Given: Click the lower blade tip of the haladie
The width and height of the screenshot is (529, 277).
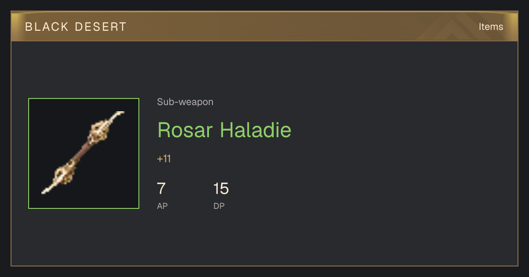Looking at the screenshot, I should [x=48, y=189].
